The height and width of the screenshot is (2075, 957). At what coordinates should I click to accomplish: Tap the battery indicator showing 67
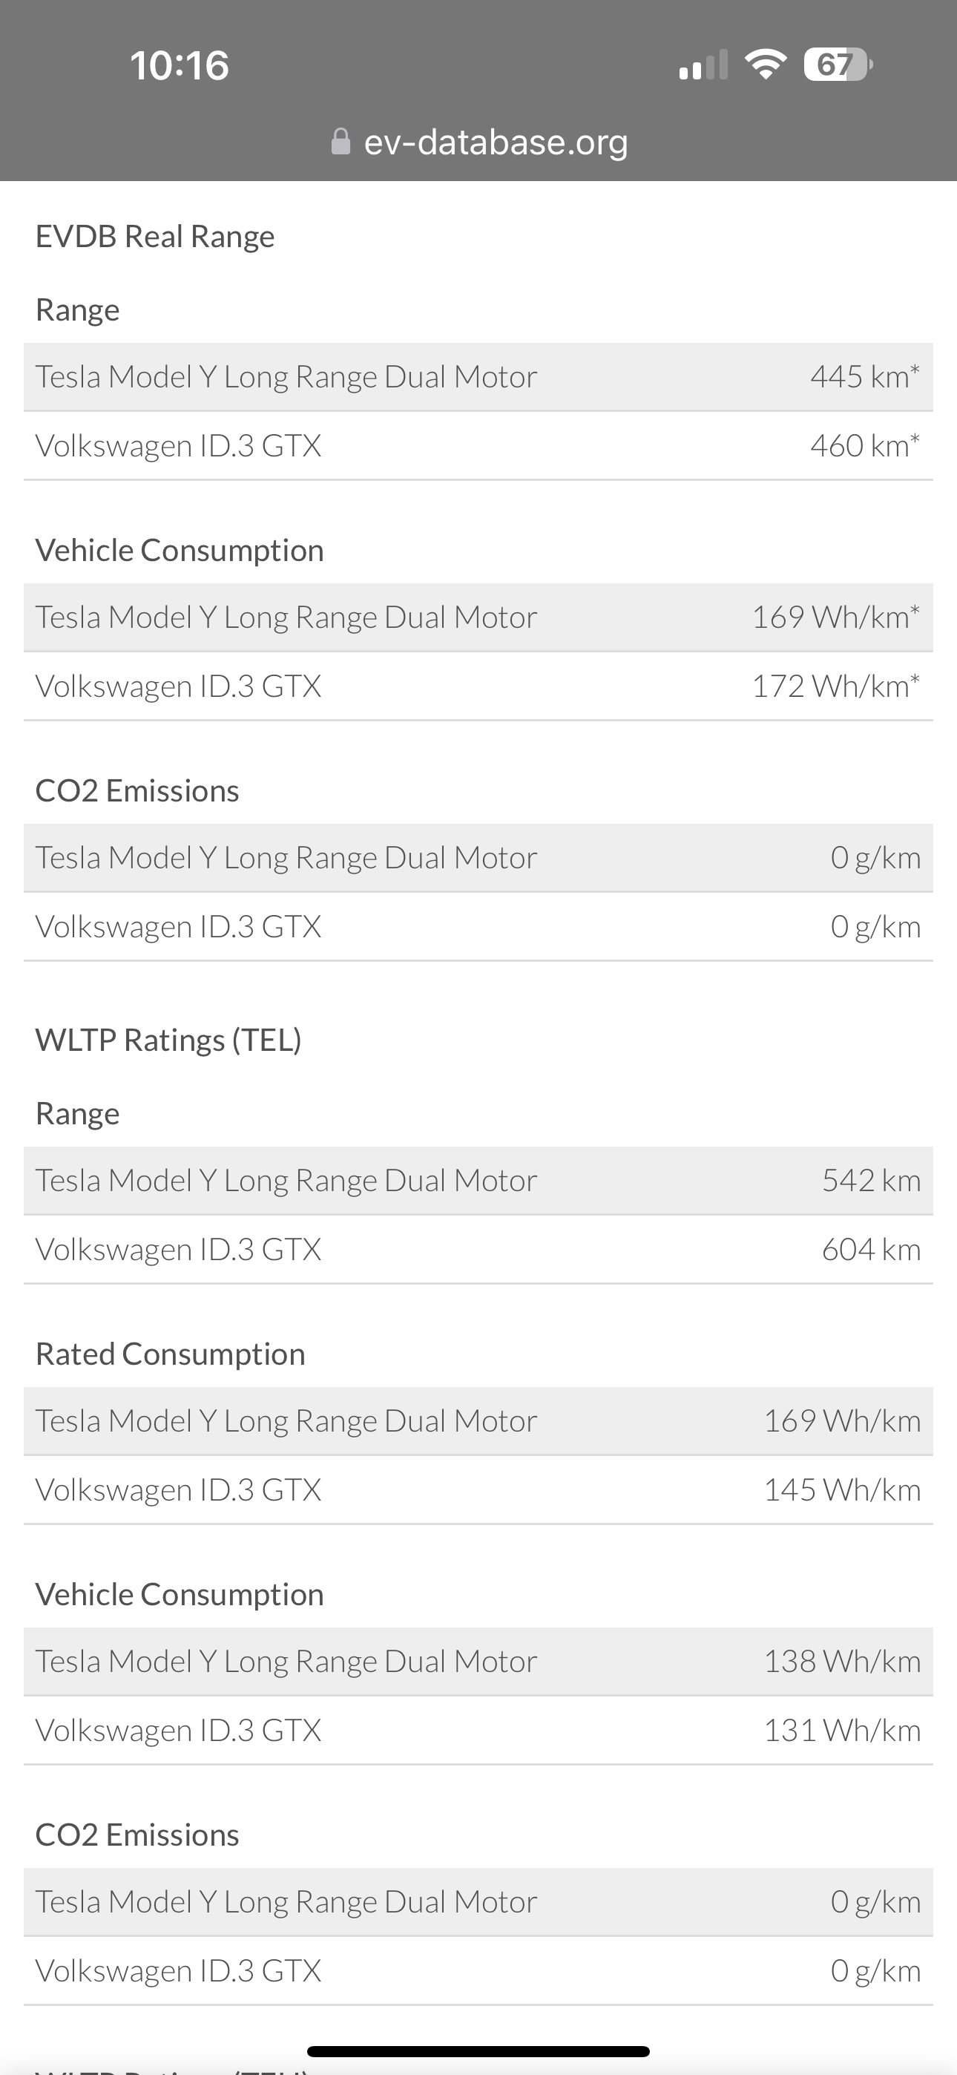pos(838,65)
